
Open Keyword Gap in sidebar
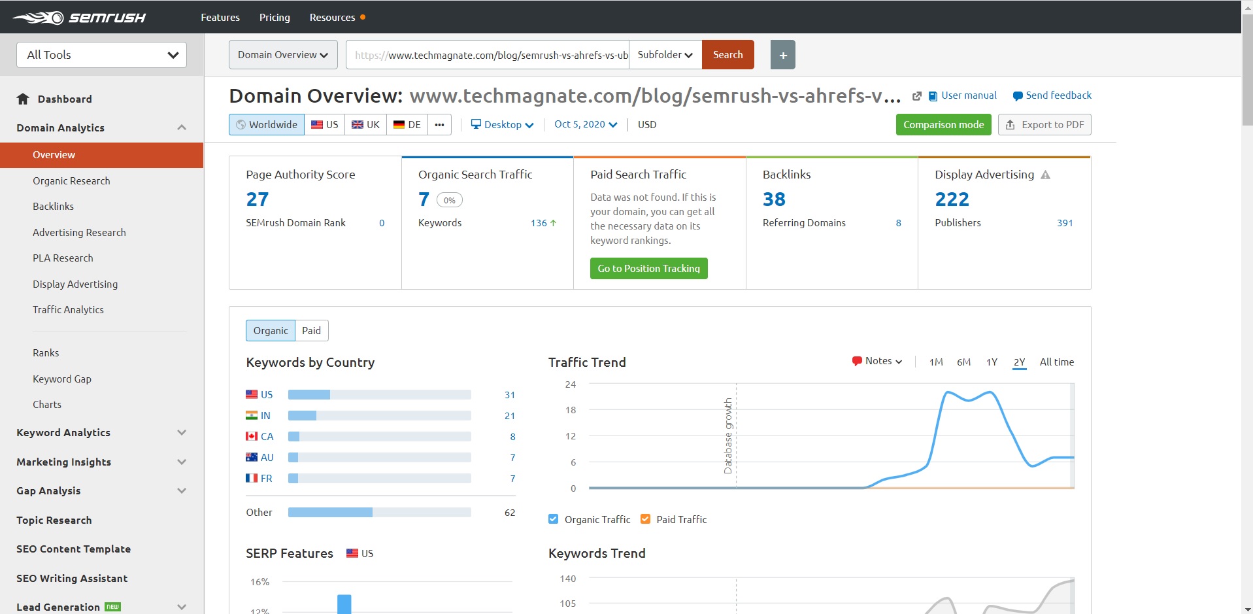click(62, 379)
